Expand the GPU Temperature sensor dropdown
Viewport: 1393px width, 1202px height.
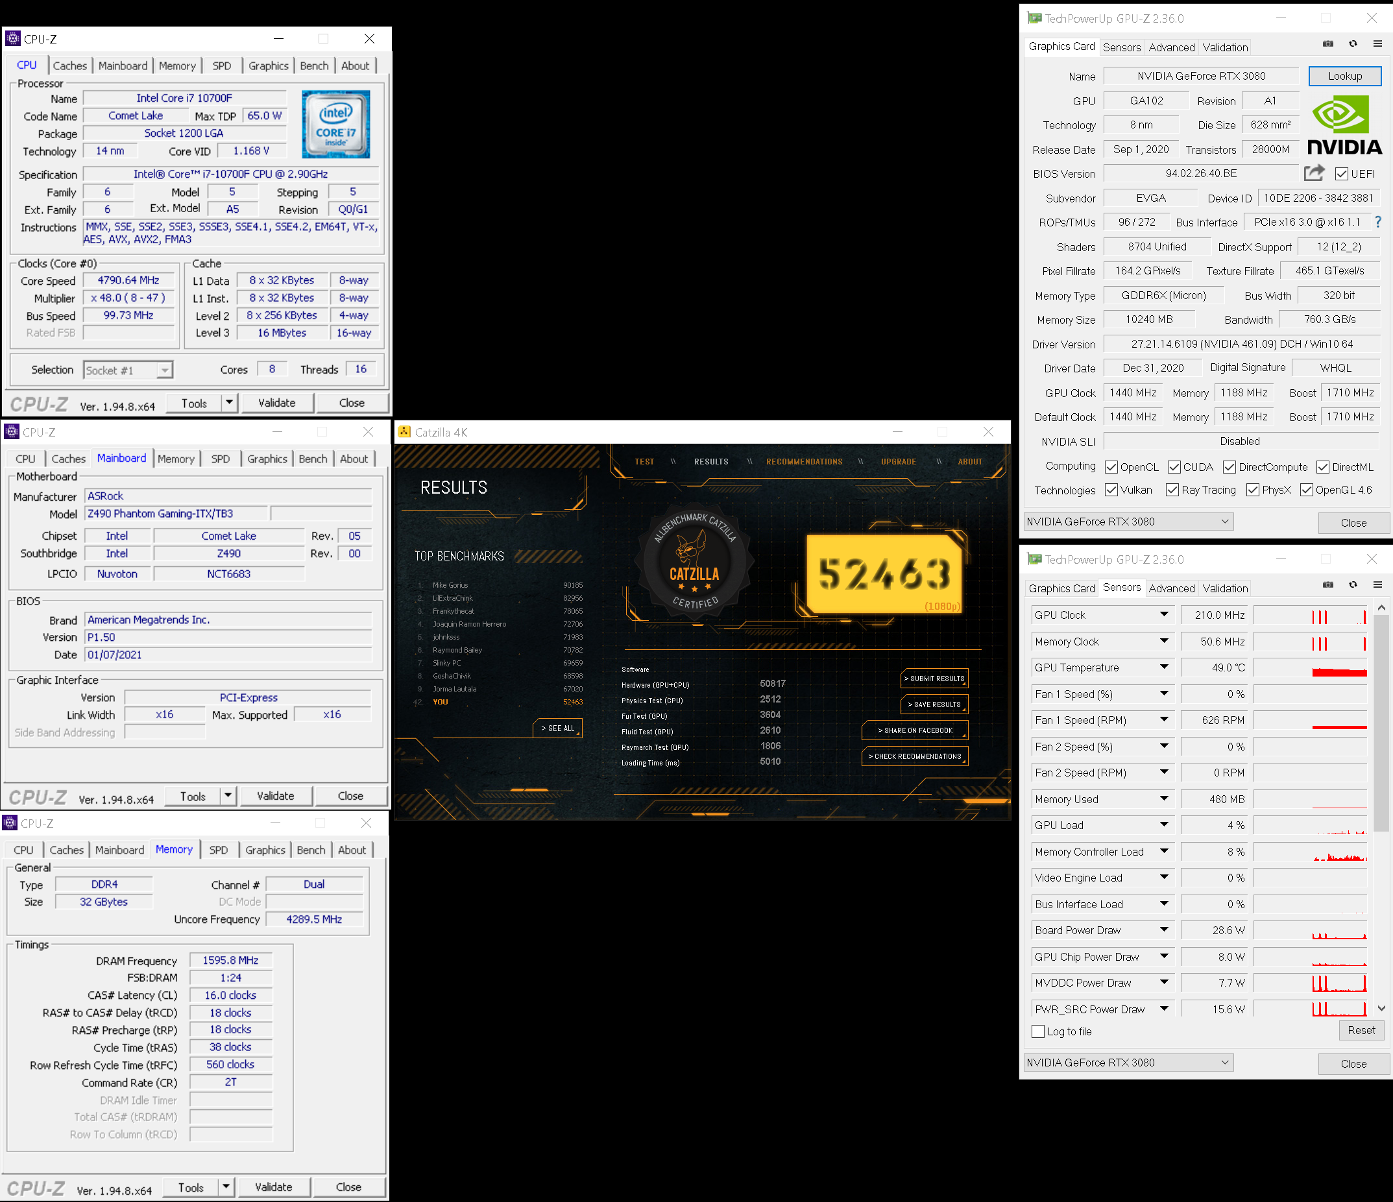click(x=1164, y=667)
